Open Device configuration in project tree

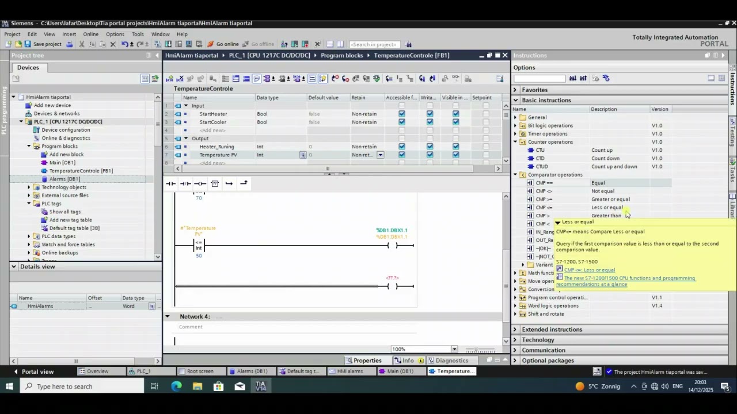point(66,130)
